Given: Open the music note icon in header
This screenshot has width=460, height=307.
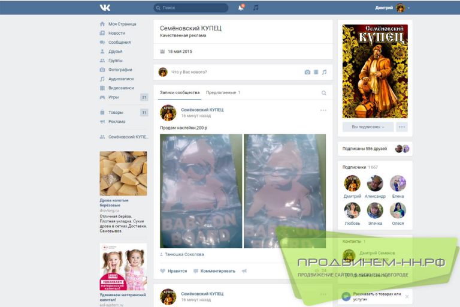Looking at the screenshot, I should [x=256, y=7].
